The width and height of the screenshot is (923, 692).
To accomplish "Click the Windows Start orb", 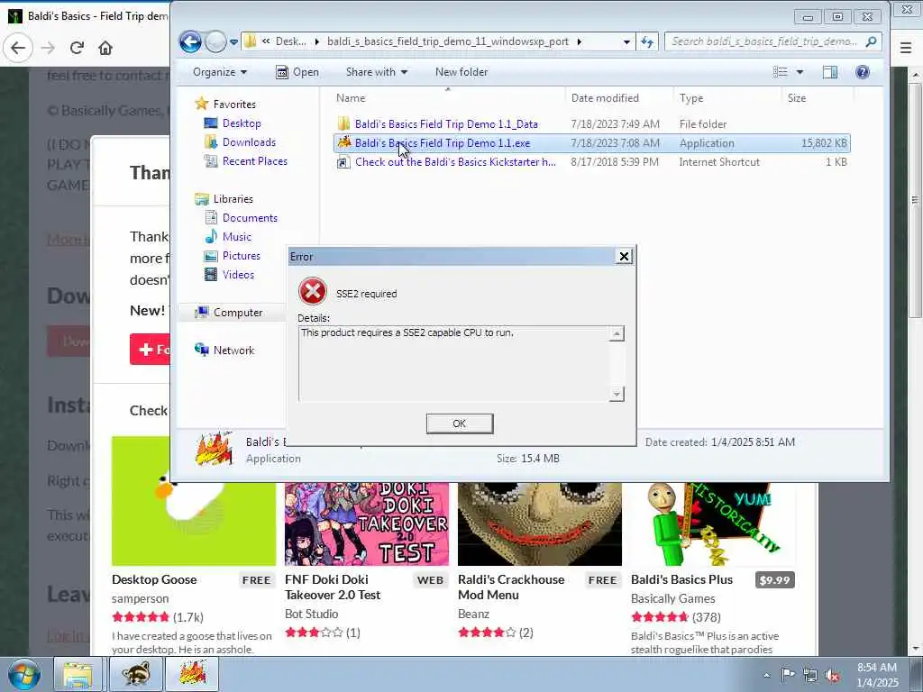I will (x=24, y=675).
